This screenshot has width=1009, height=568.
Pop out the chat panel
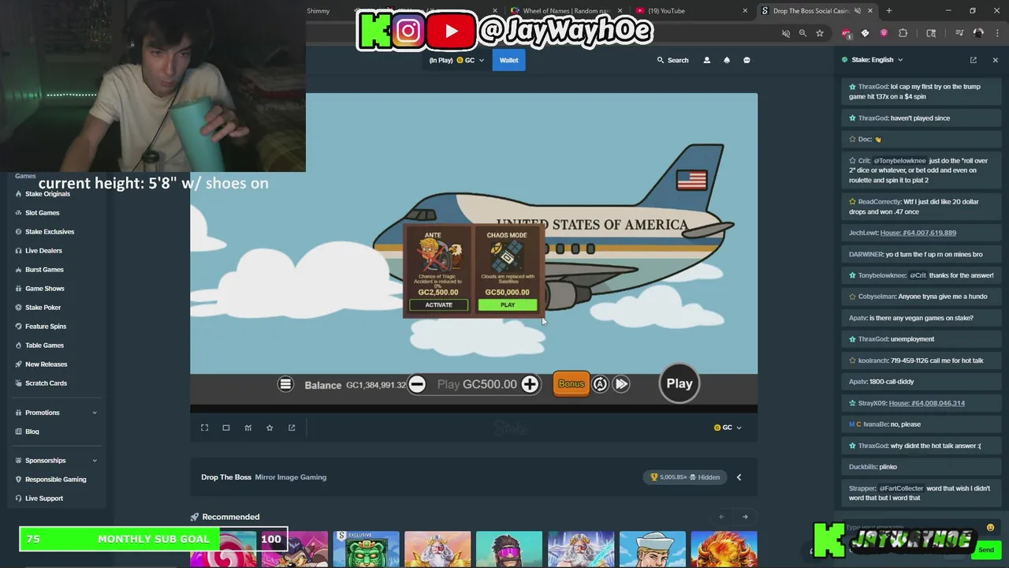point(973,60)
